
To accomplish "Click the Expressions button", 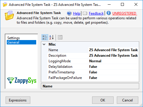I will pyautogui.click(x=18, y=100).
